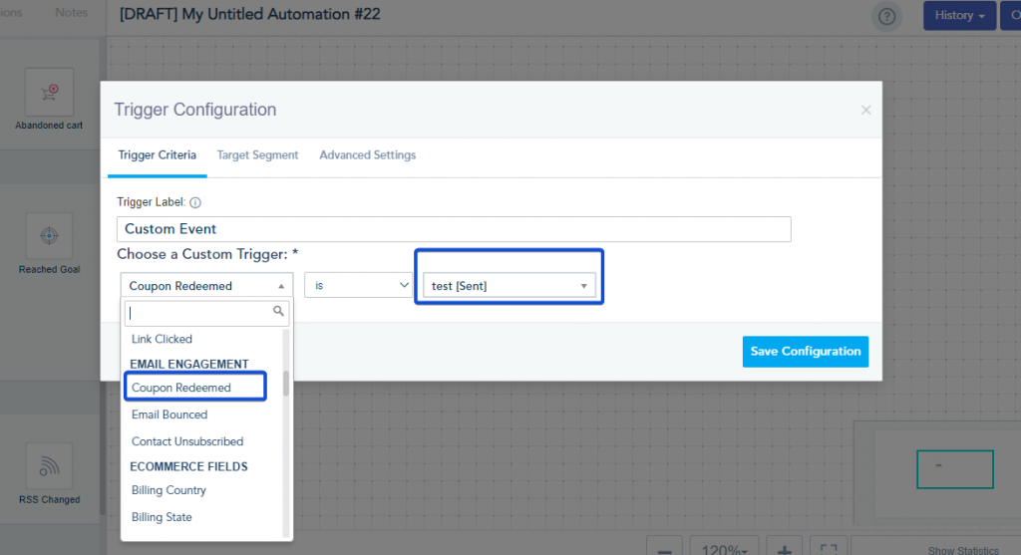This screenshot has height=555, width=1021.
Task: Click the Trigger Label info icon
Action: pyautogui.click(x=195, y=202)
